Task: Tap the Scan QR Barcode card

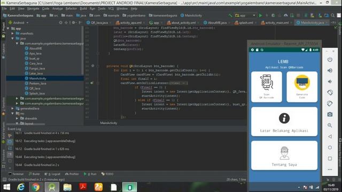Action: [x=267, y=87]
